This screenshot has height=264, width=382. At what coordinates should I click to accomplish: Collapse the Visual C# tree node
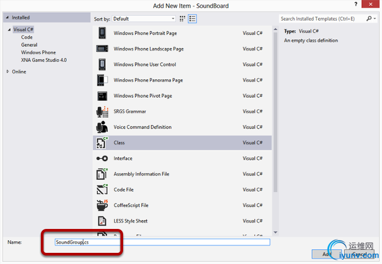(x=9, y=30)
